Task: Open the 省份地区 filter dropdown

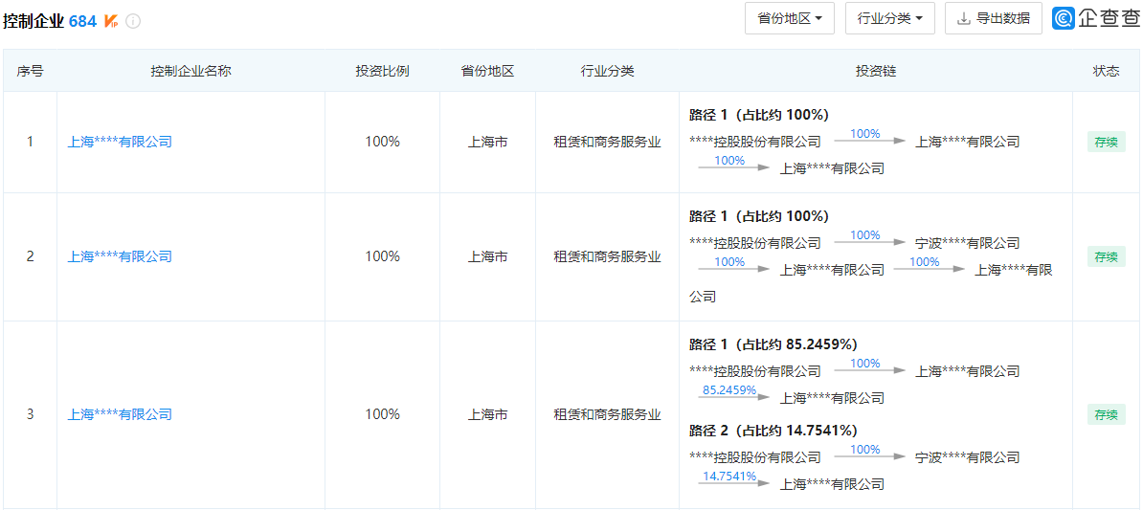Action: (x=789, y=18)
